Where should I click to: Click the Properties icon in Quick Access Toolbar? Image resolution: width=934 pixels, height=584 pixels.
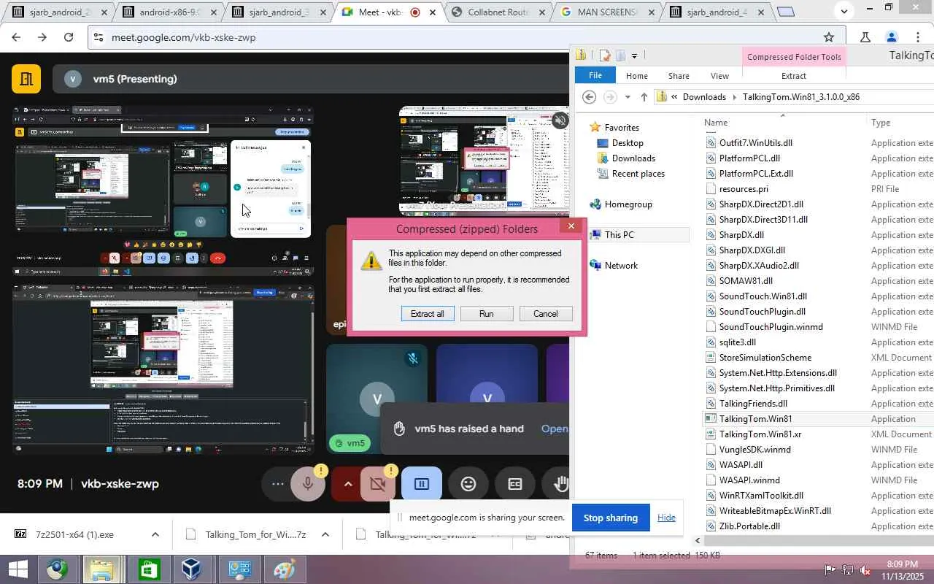[x=604, y=55]
